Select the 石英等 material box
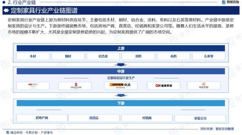 point(209,56)
